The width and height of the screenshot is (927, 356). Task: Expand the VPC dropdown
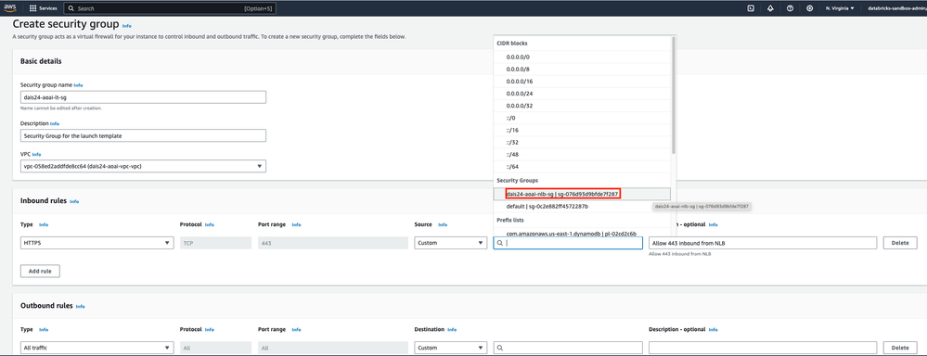(143, 167)
